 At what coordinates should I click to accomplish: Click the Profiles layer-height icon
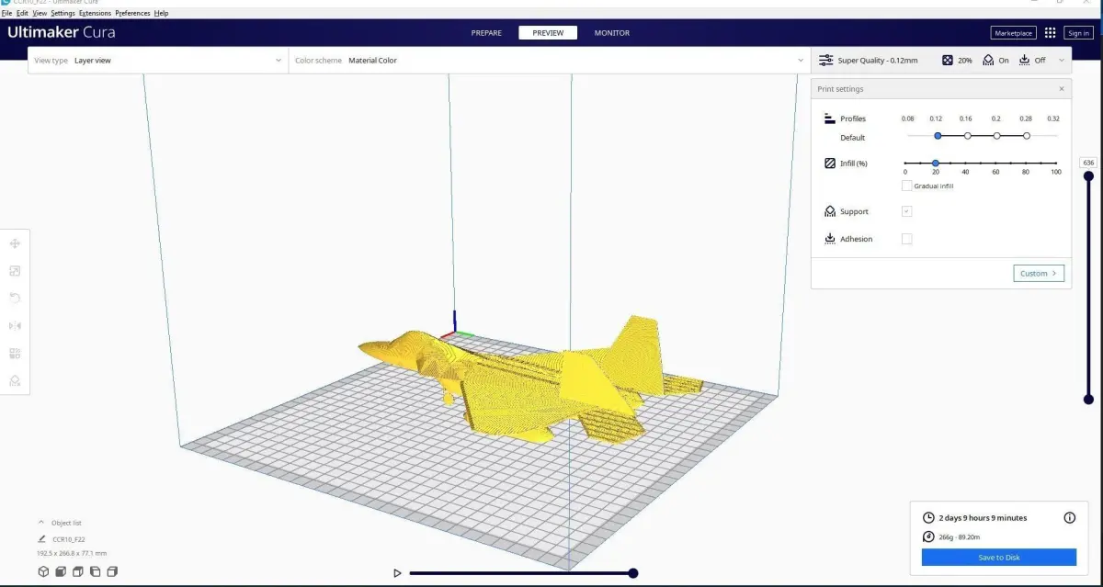(x=830, y=119)
